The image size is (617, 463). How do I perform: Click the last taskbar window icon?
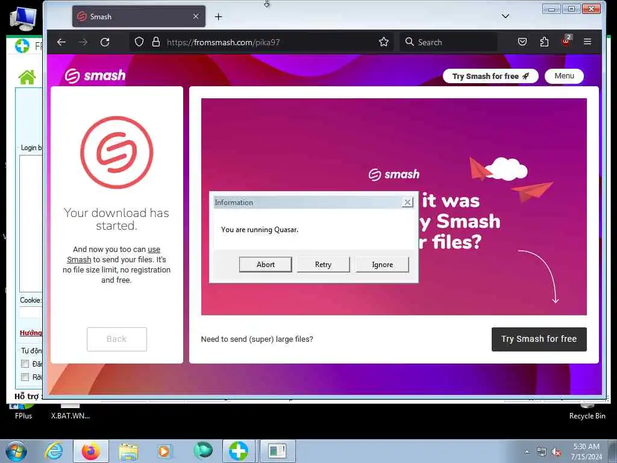pyautogui.click(x=277, y=451)
